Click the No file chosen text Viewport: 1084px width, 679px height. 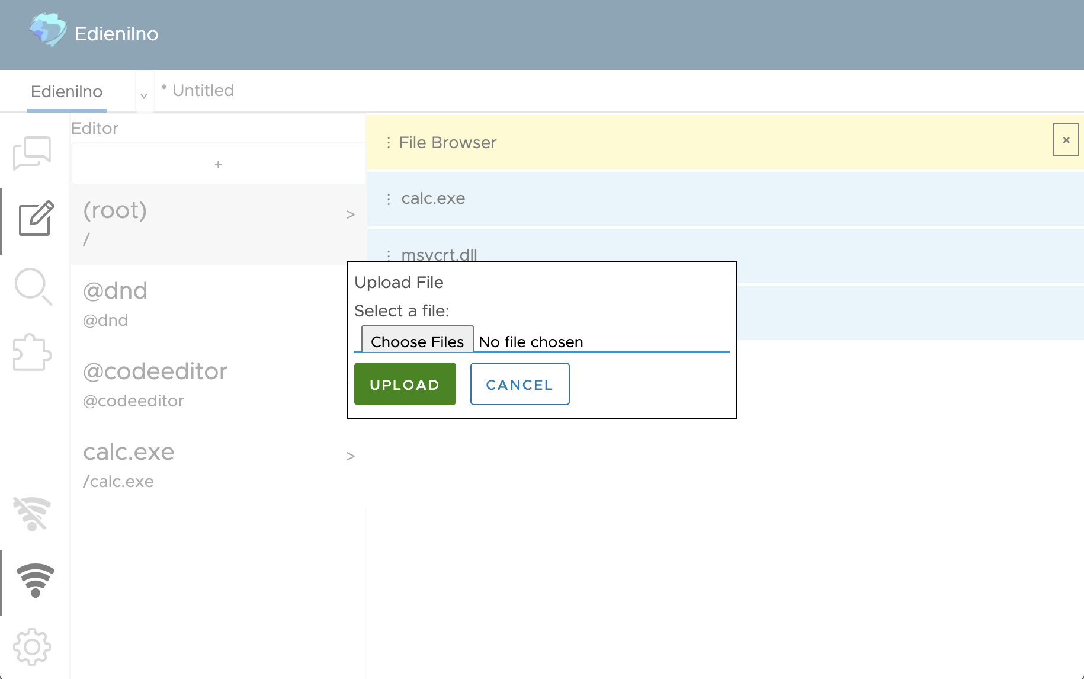coord(531,342)
